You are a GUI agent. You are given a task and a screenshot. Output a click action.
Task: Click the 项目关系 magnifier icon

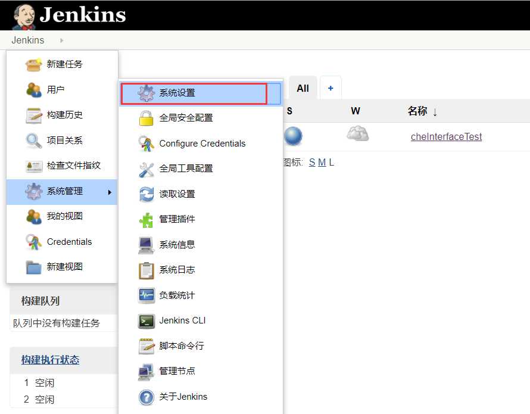34,141
